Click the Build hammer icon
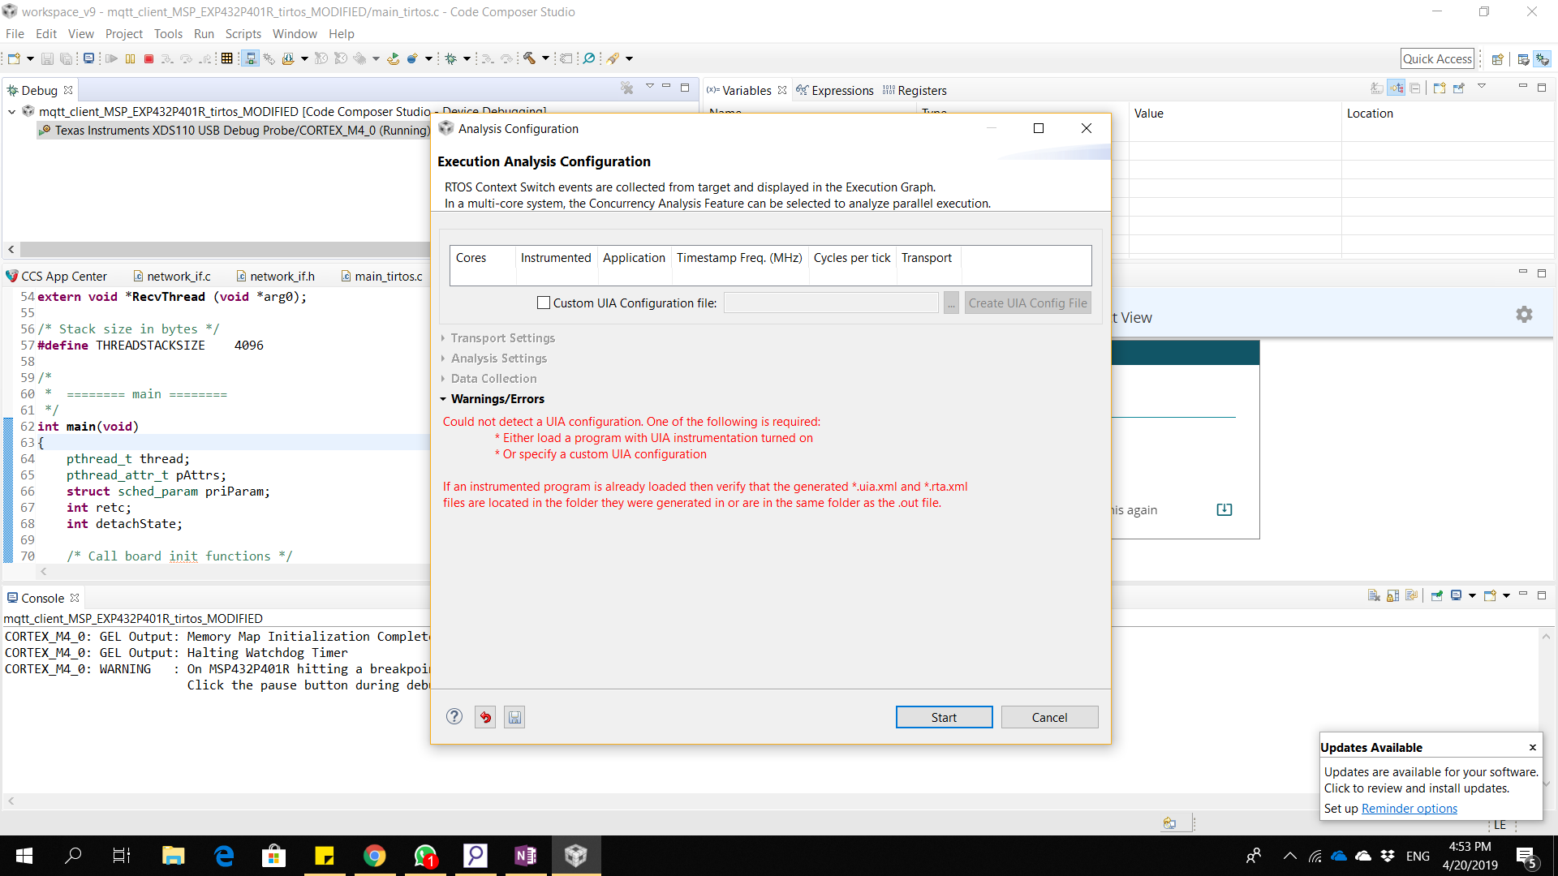Screen dimensions: 1558x876 [529, 58]
